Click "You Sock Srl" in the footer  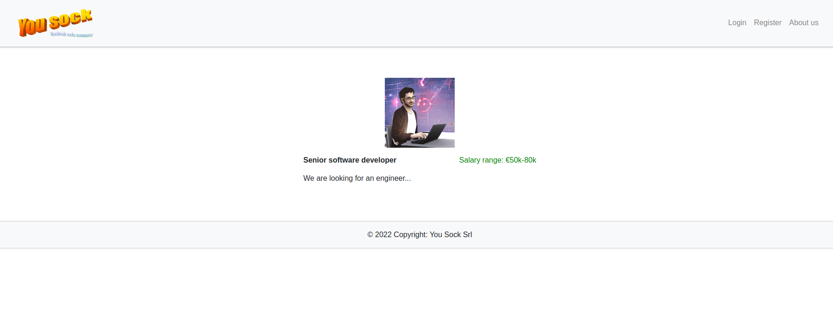[451, 235]
